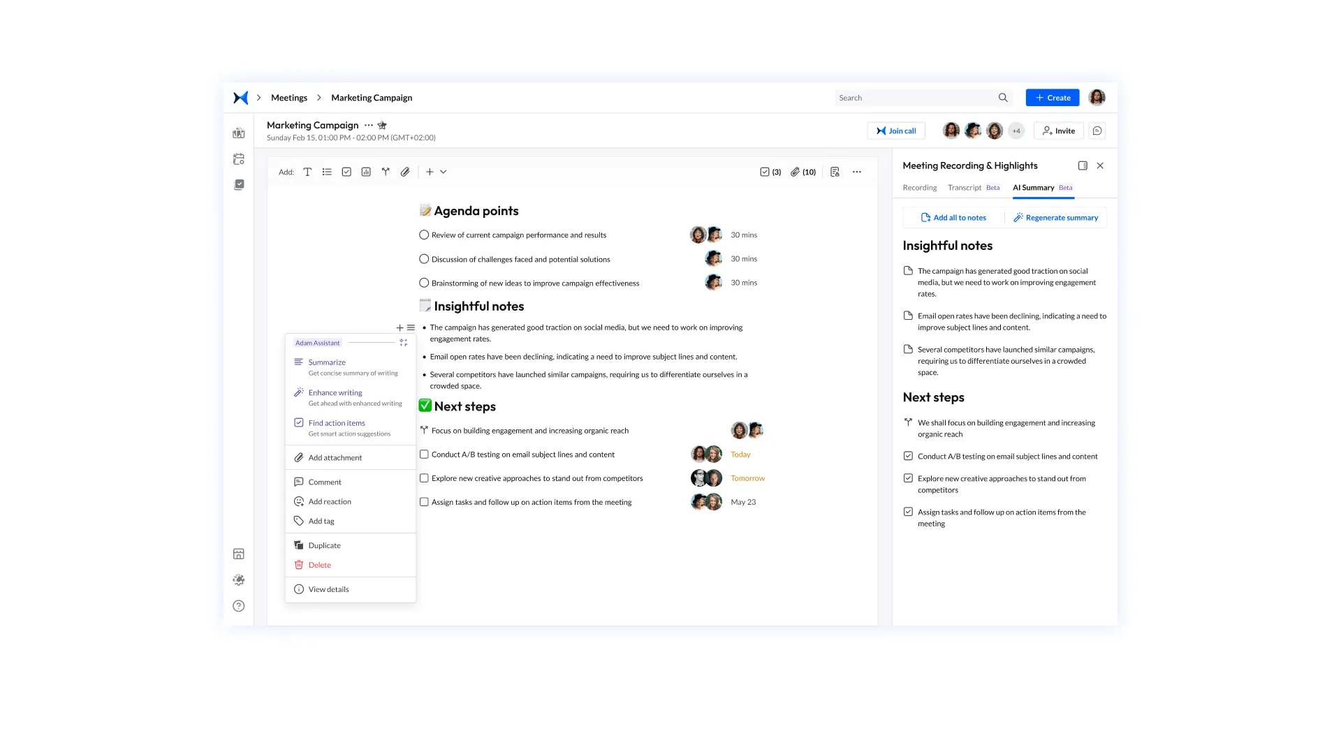
Task: Click the Join call phone icon
Action: point(881,130)
